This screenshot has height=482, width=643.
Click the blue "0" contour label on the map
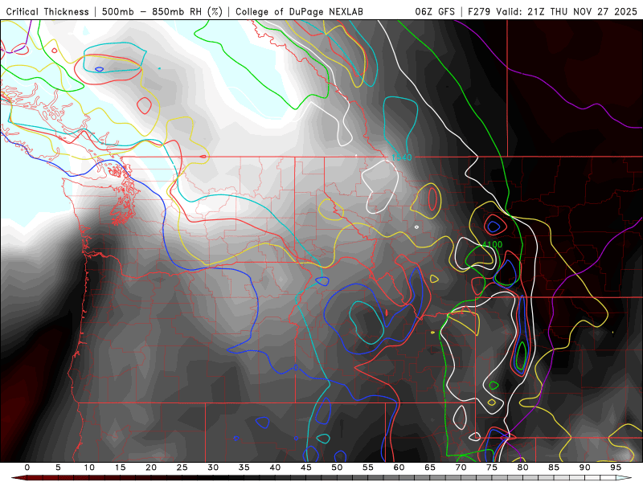[x=296, y=367]
